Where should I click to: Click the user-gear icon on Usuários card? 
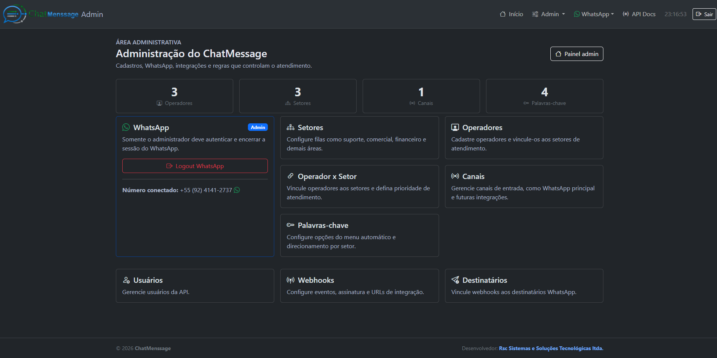pos(126,280)
